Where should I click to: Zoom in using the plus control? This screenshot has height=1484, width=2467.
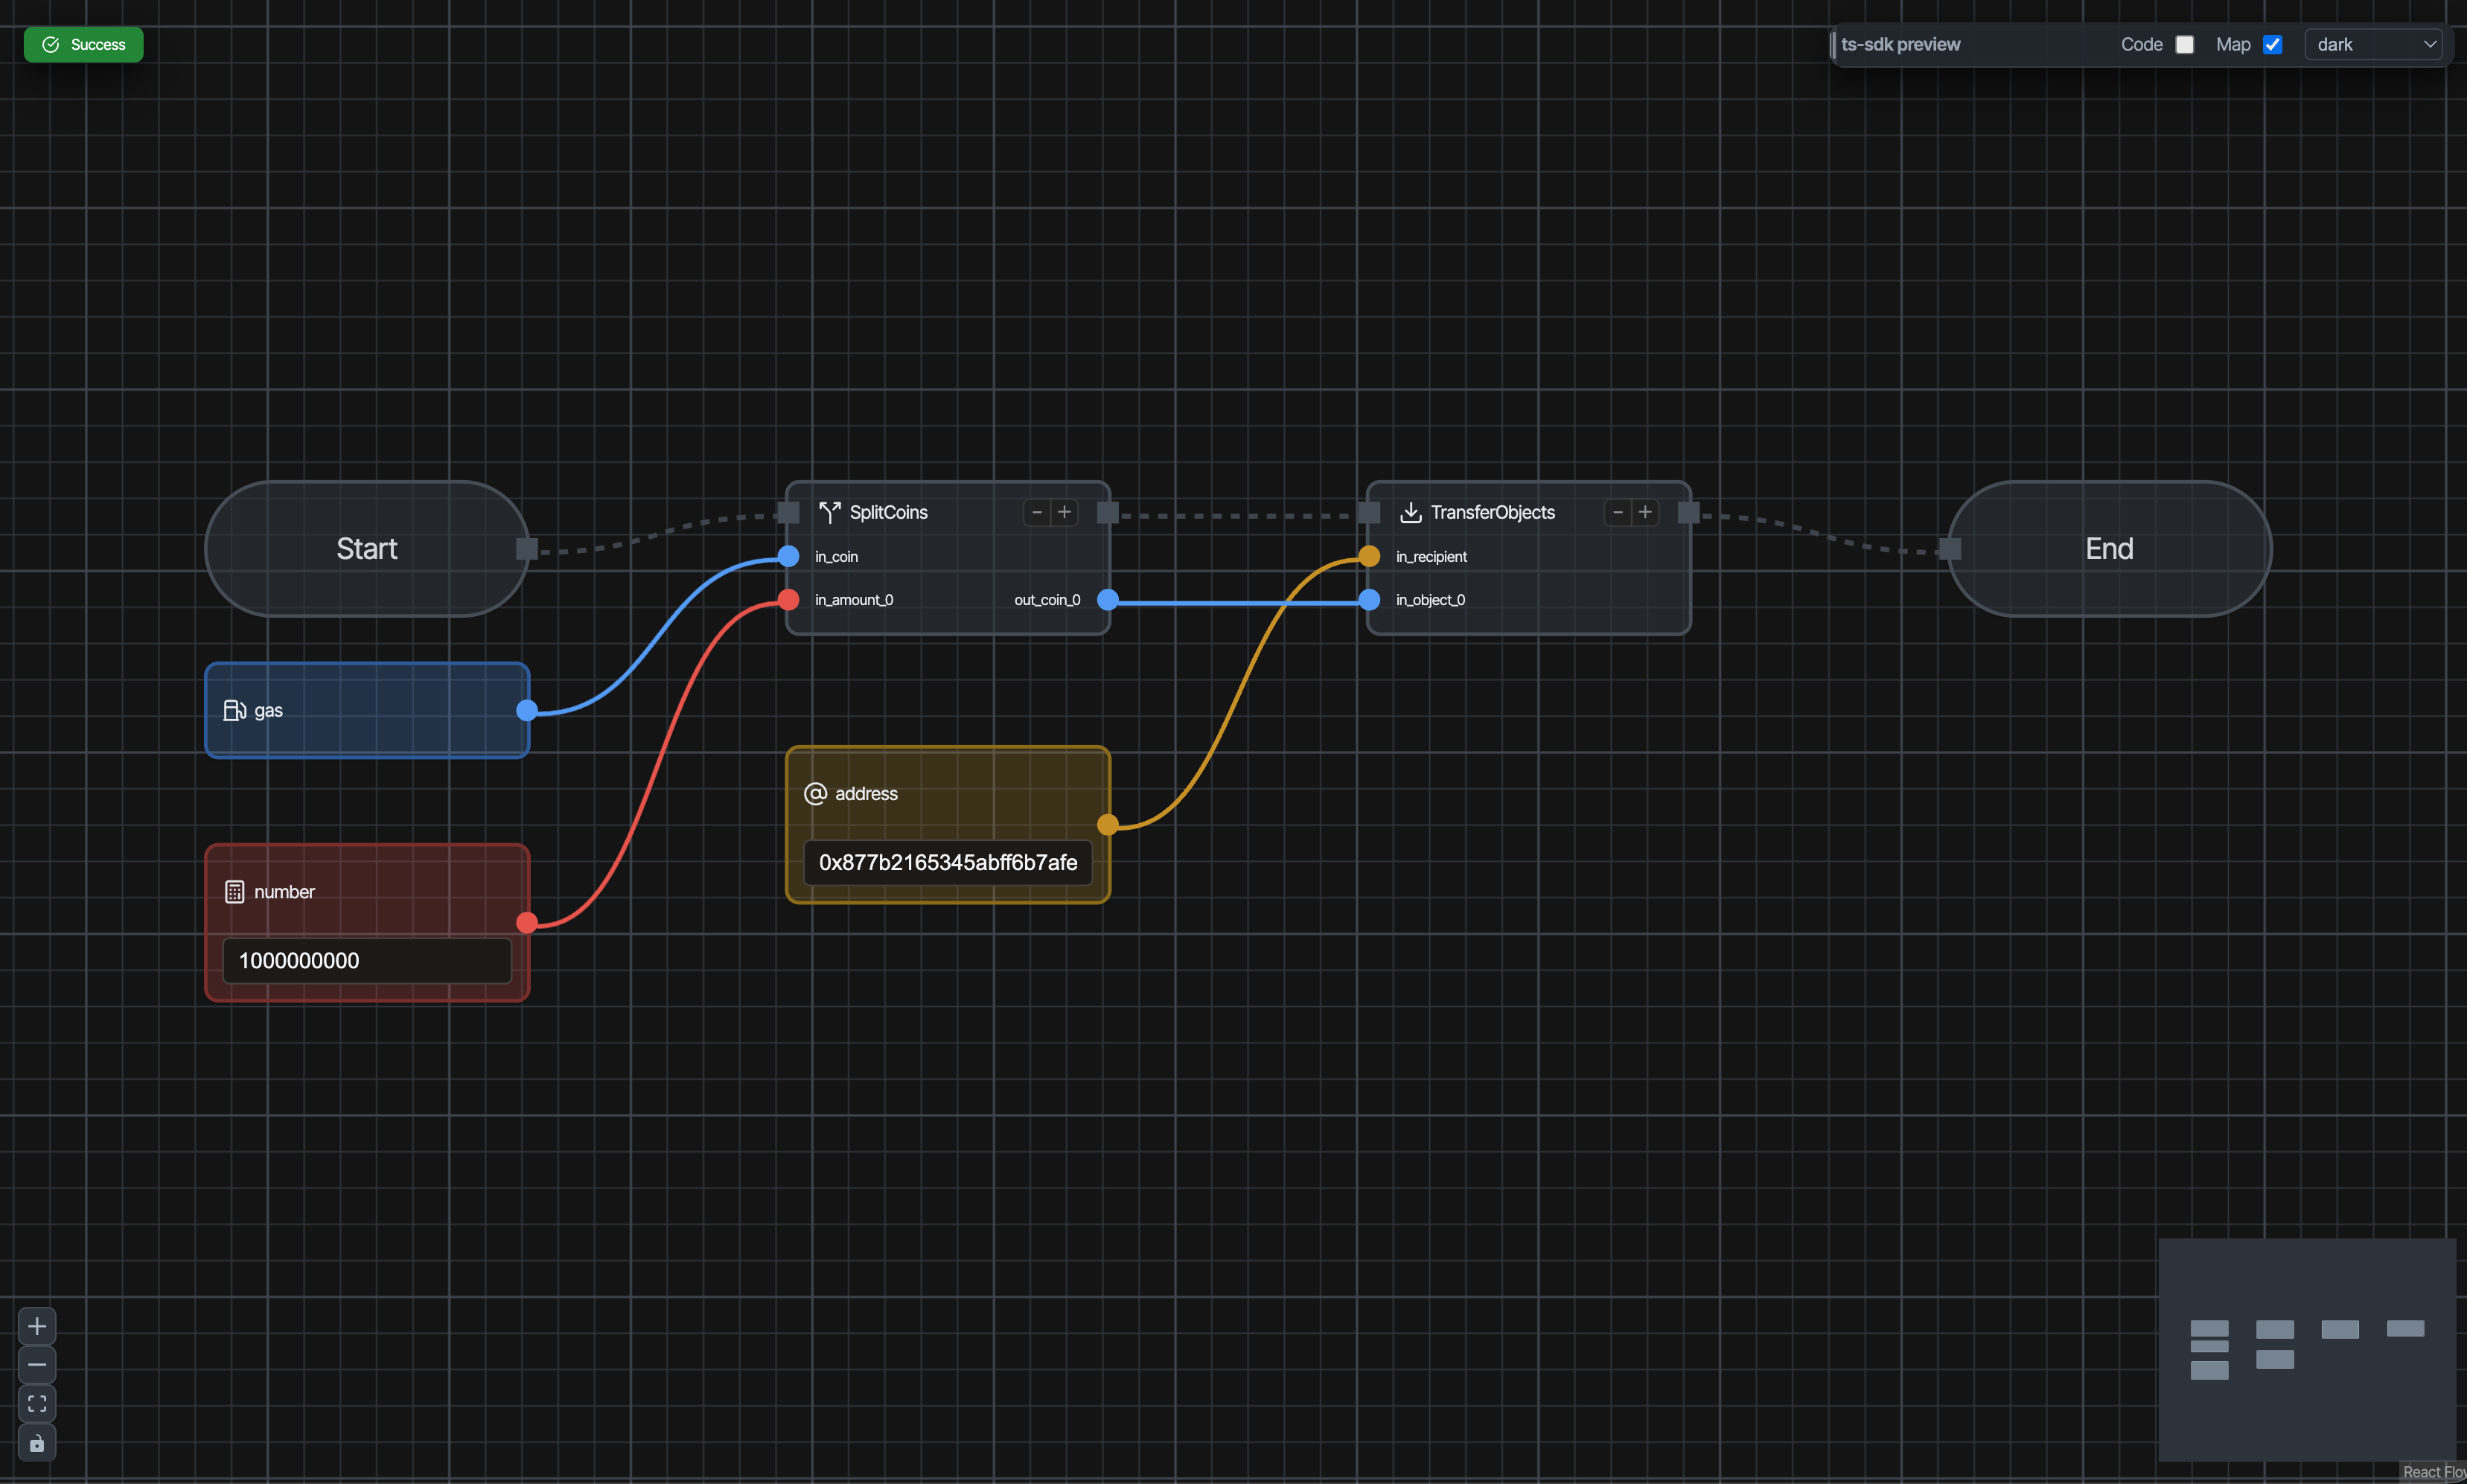click(x=37, y=1325)
